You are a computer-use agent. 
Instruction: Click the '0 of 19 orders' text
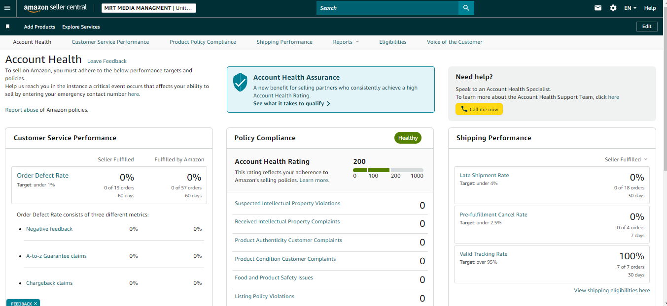(x=119, y=187)
